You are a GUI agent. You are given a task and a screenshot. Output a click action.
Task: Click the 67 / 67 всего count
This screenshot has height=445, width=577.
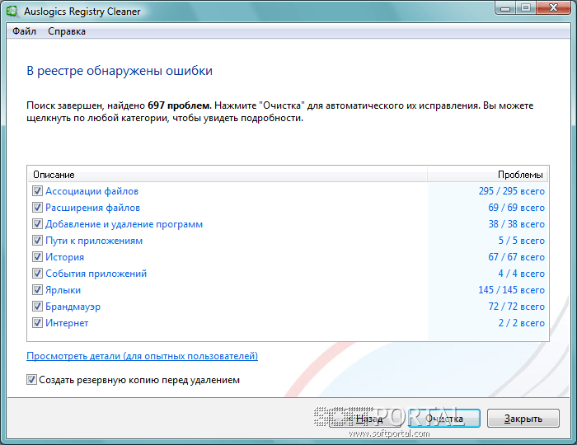click(x=516, y=257)
